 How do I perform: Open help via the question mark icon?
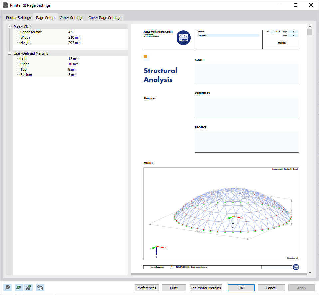[x=7, y=287]
